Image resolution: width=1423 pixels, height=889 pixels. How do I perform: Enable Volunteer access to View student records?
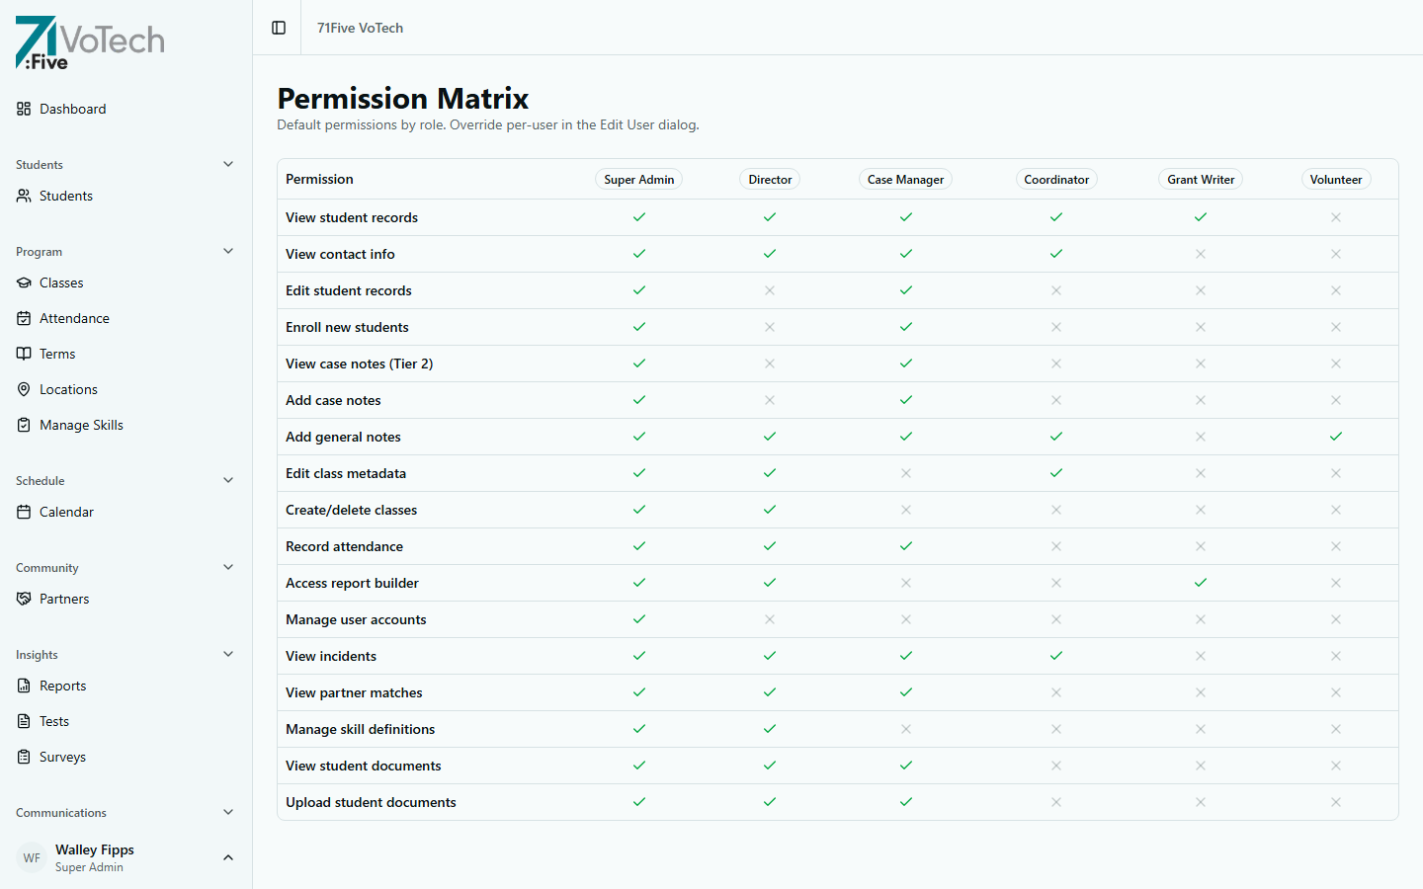click(x=1336, y=216)
